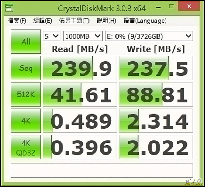
Task: Click the CrystalDiskMark app icon in title bar
Action: [9, 8]
